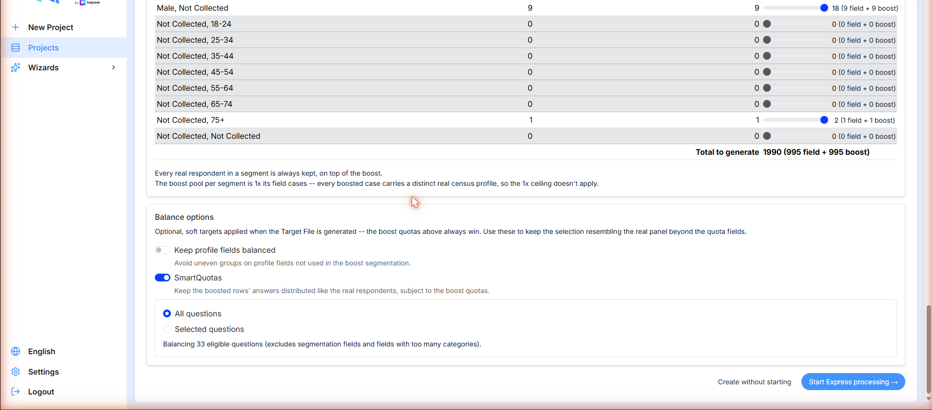Click Start Express processing button
This screenshot has height=410, width=932.
click(x=853, y=382)
